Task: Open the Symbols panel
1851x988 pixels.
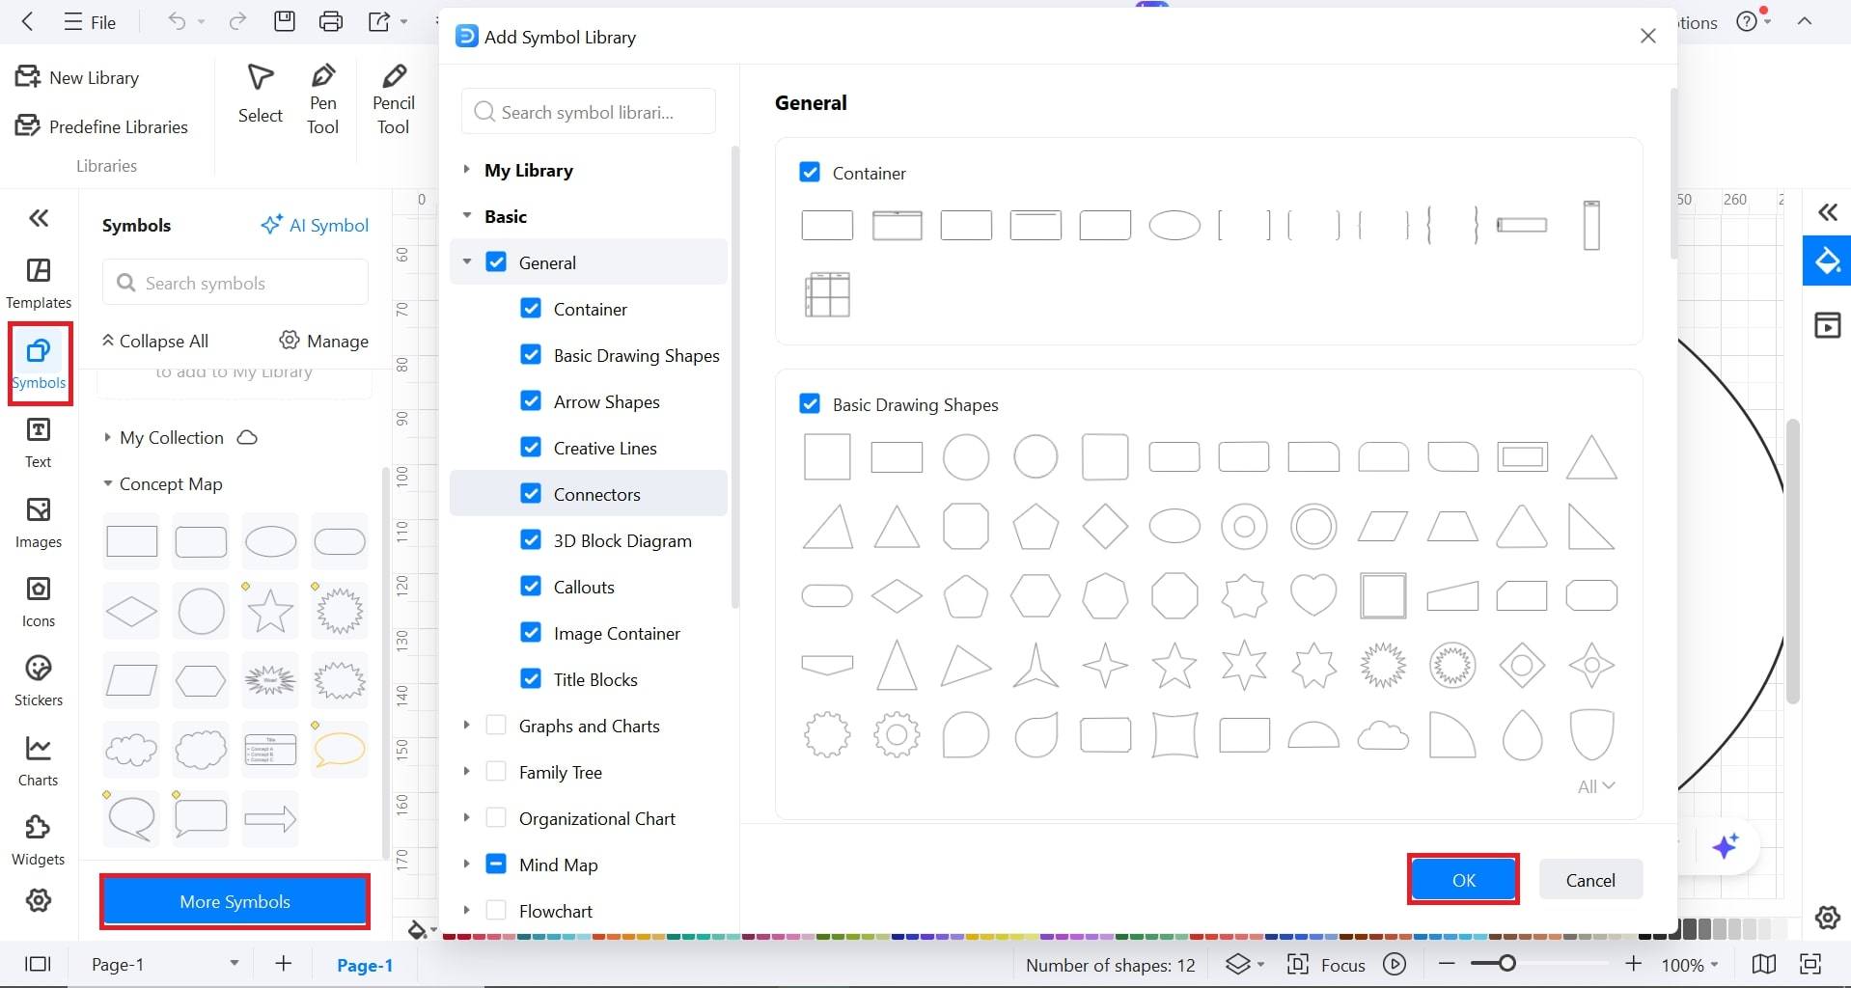Action: click(39, 364)
